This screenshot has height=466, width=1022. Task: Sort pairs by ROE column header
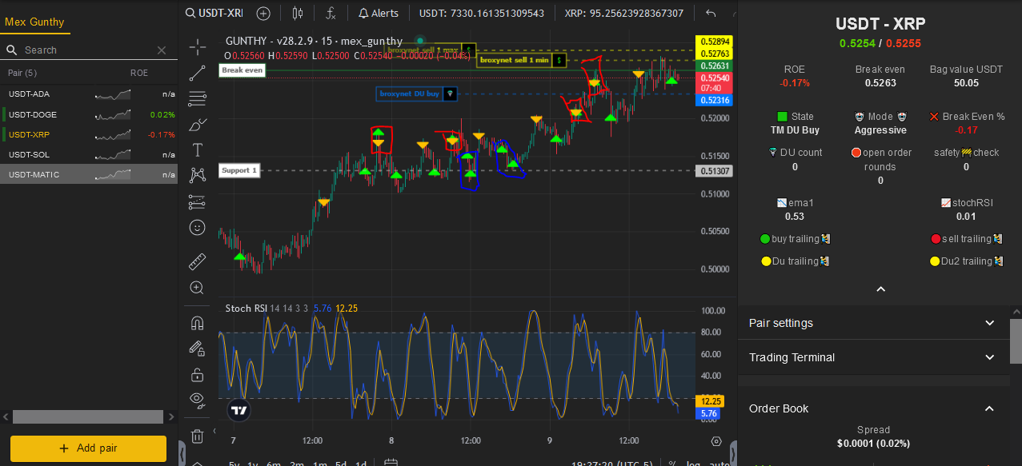tap(139, 73)
